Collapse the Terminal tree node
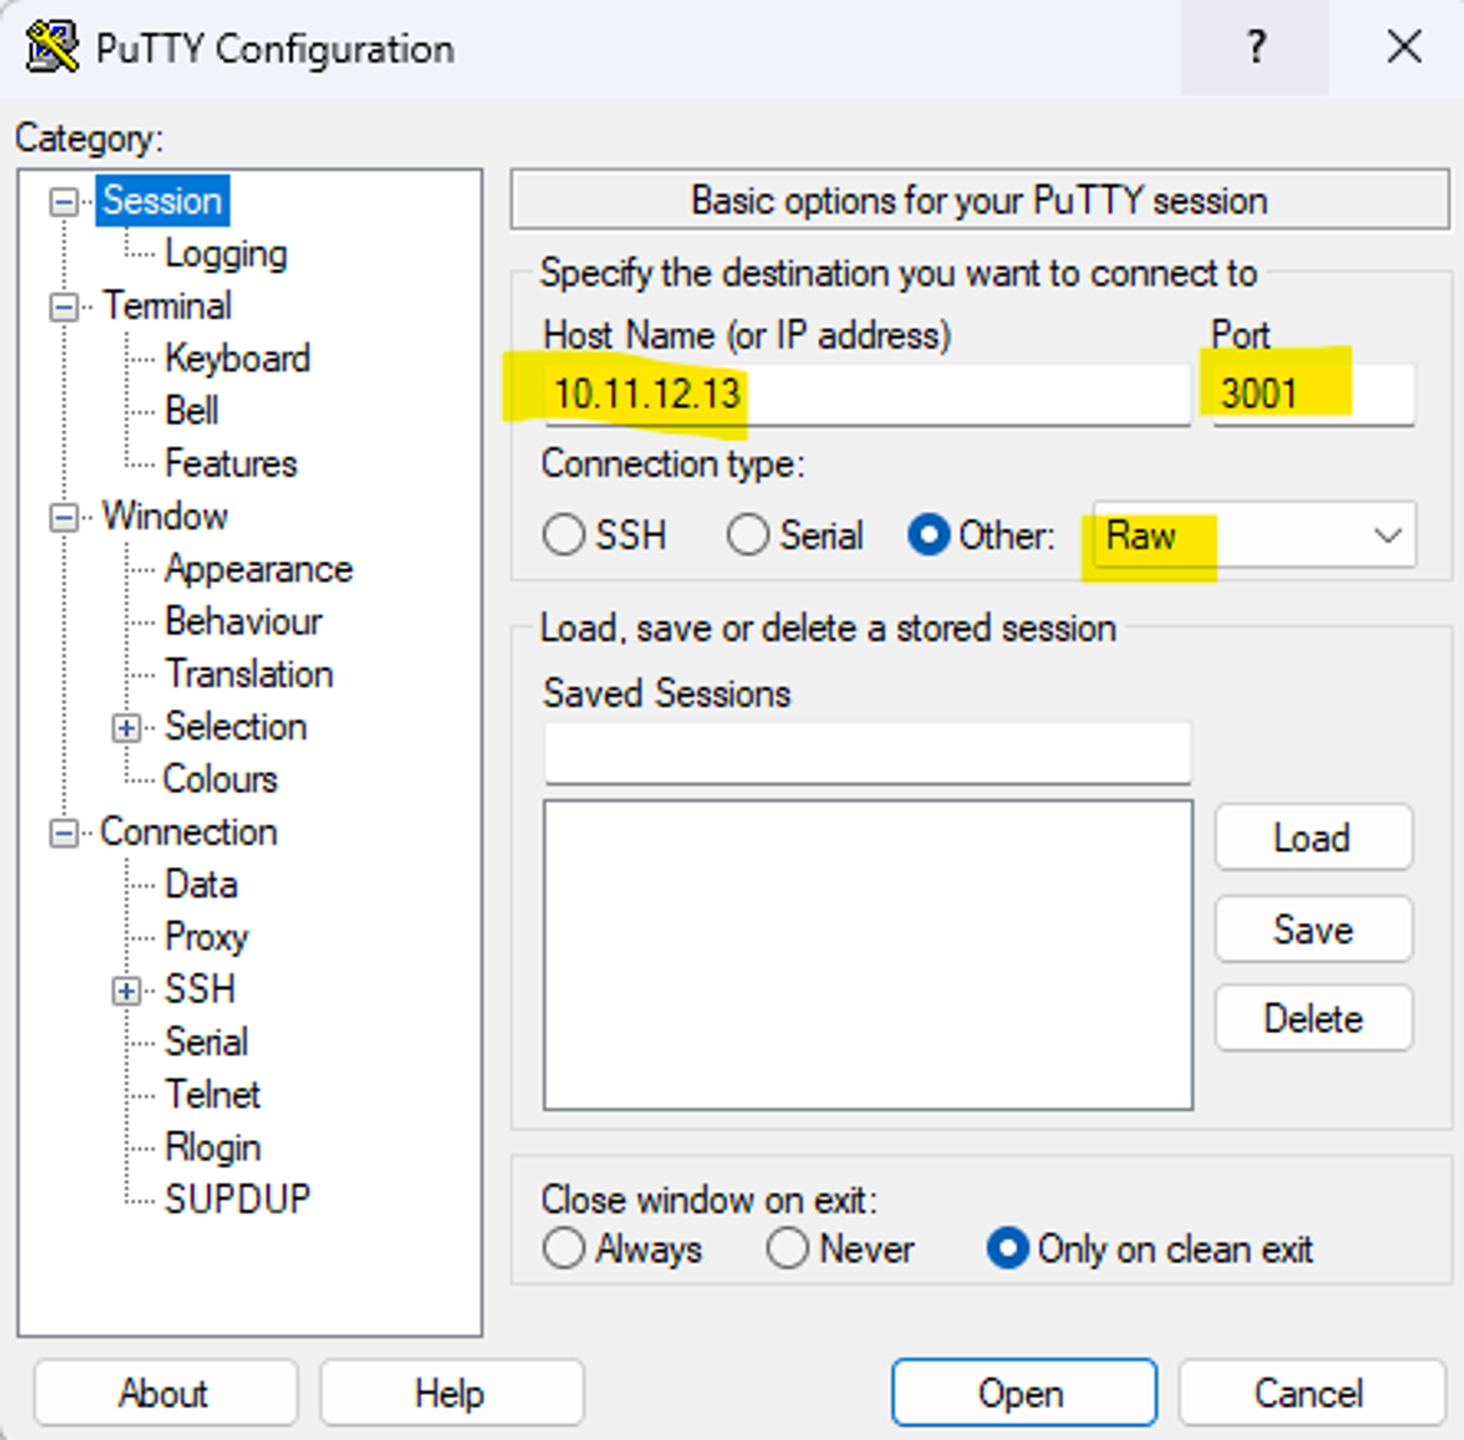This screenshot has height=1440, width=1464. click(64, 307)
